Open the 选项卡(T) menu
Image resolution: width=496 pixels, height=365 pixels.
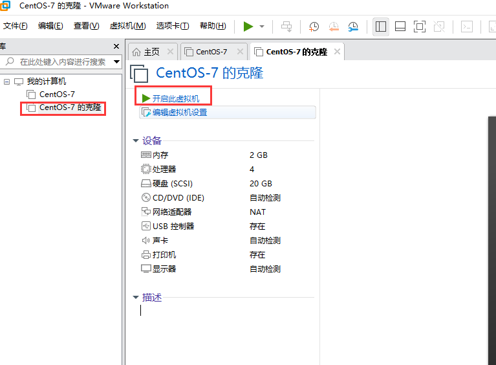[x=173, y=26]
